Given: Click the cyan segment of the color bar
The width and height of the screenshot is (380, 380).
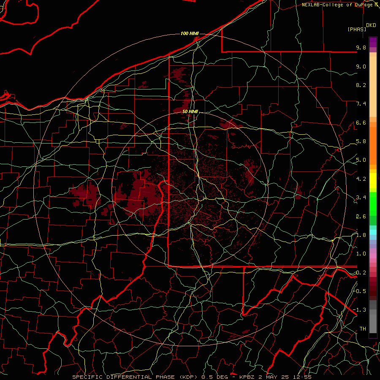Looking at the screenshot, I should click(373, 232).
